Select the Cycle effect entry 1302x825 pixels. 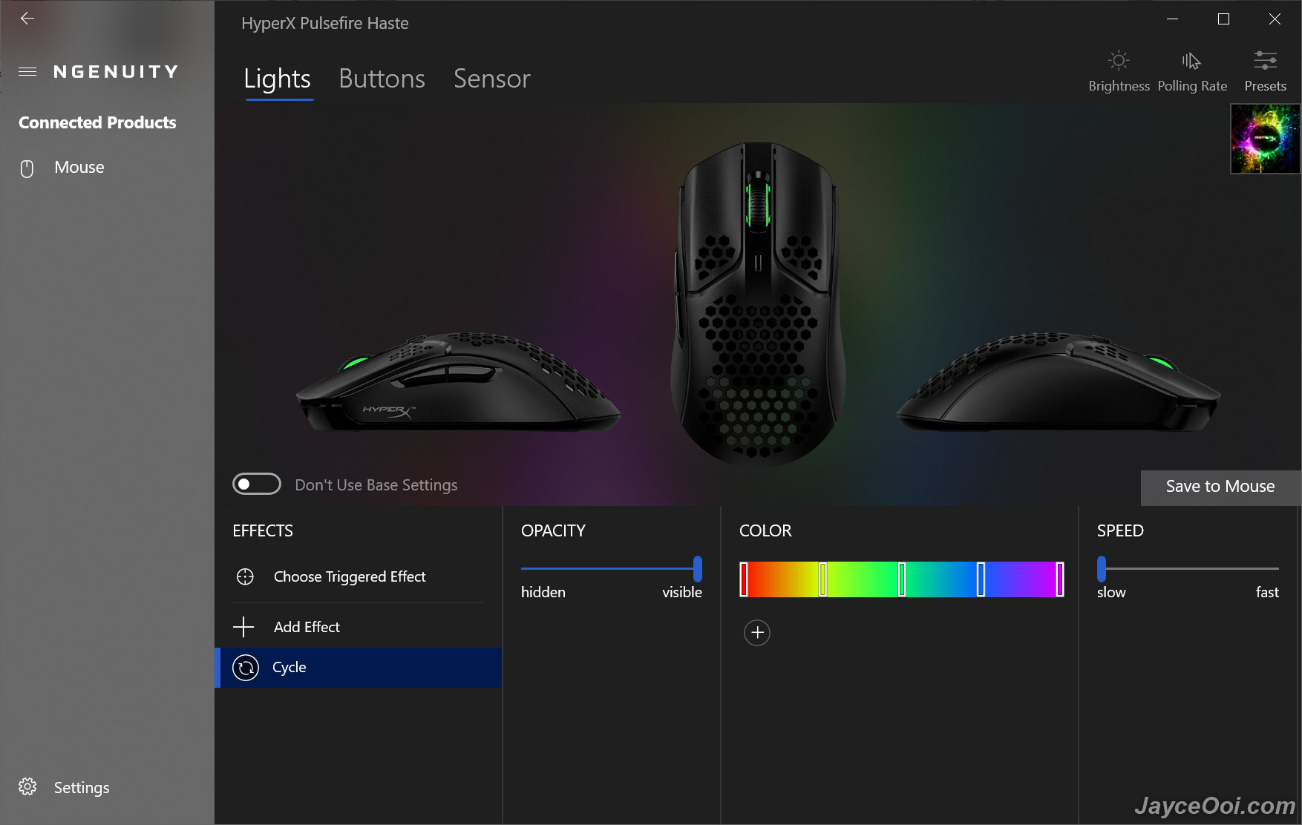(x=359, y=668)
